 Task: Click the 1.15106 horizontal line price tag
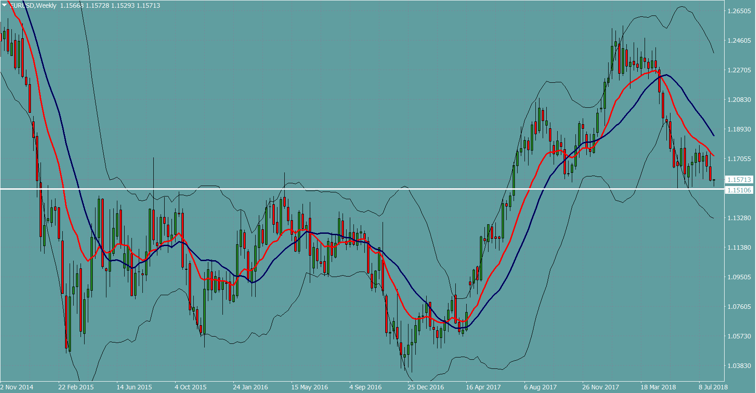[x=739, y=190]
